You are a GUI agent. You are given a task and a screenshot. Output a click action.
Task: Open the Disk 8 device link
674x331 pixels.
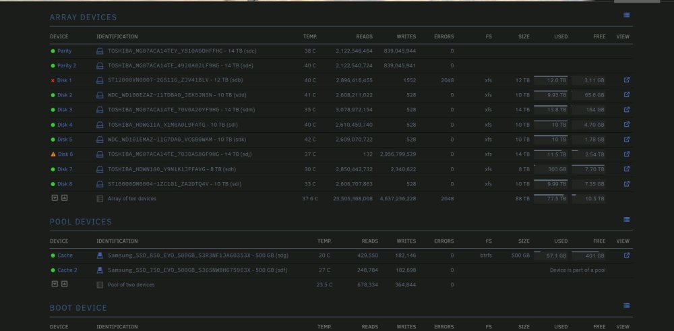pos(65,184)
